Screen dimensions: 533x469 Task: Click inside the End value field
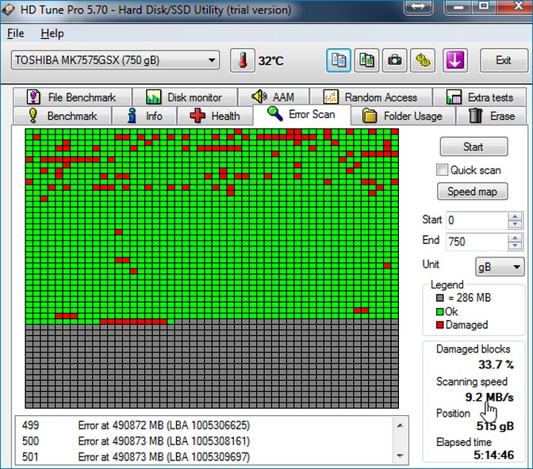click(x=474, y=242)
